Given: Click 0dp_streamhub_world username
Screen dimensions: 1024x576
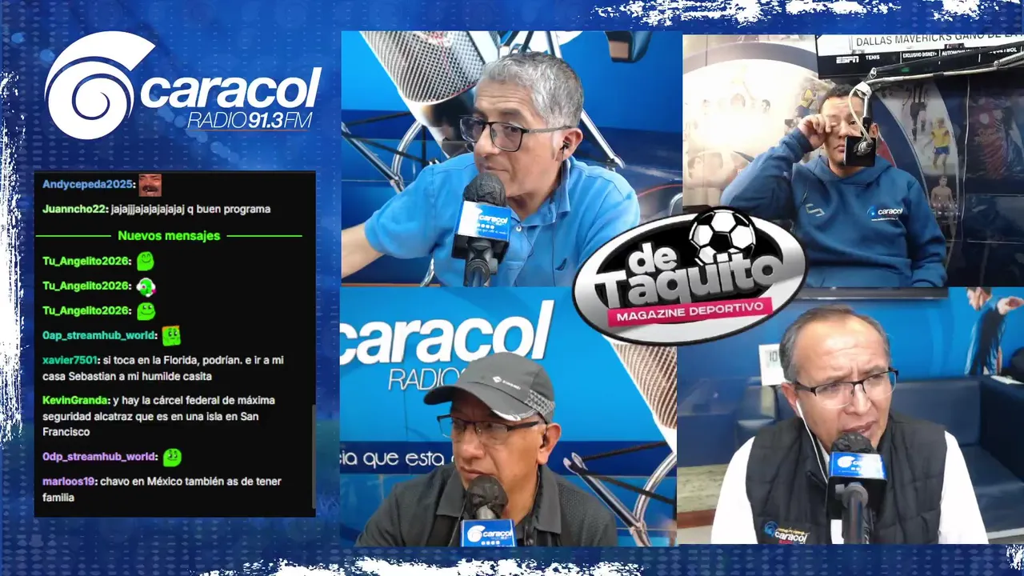Looking at the screenshot, I should pos(99,457).
